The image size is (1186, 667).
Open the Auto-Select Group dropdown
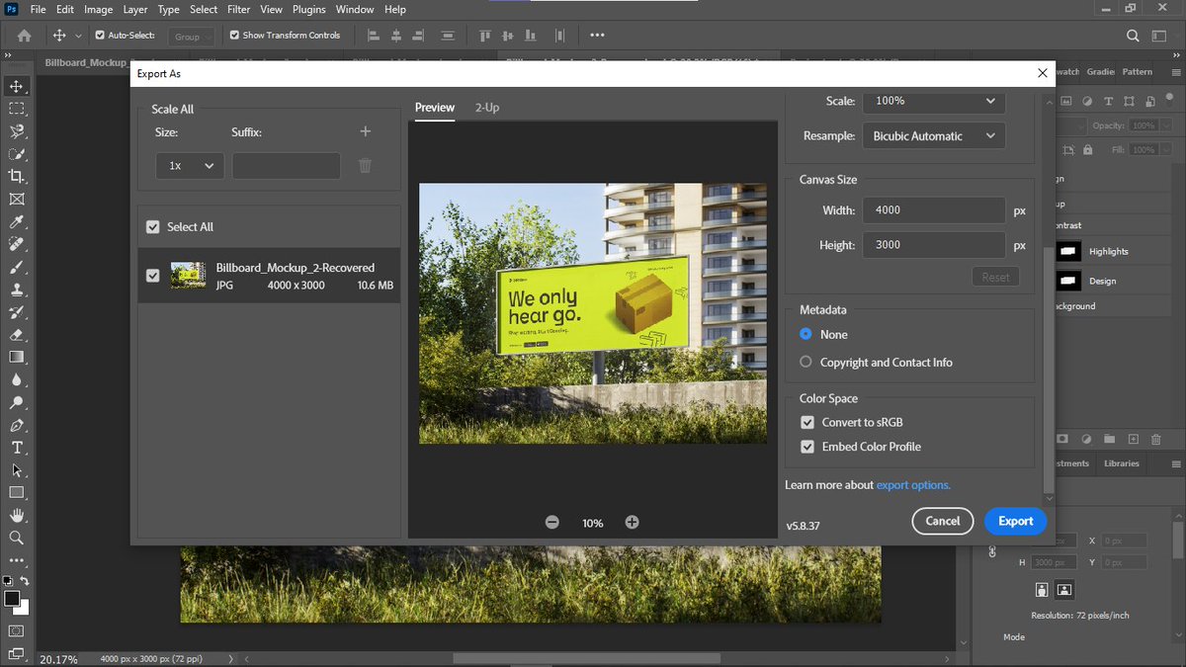pyautogui.click(x=194, y=37)
